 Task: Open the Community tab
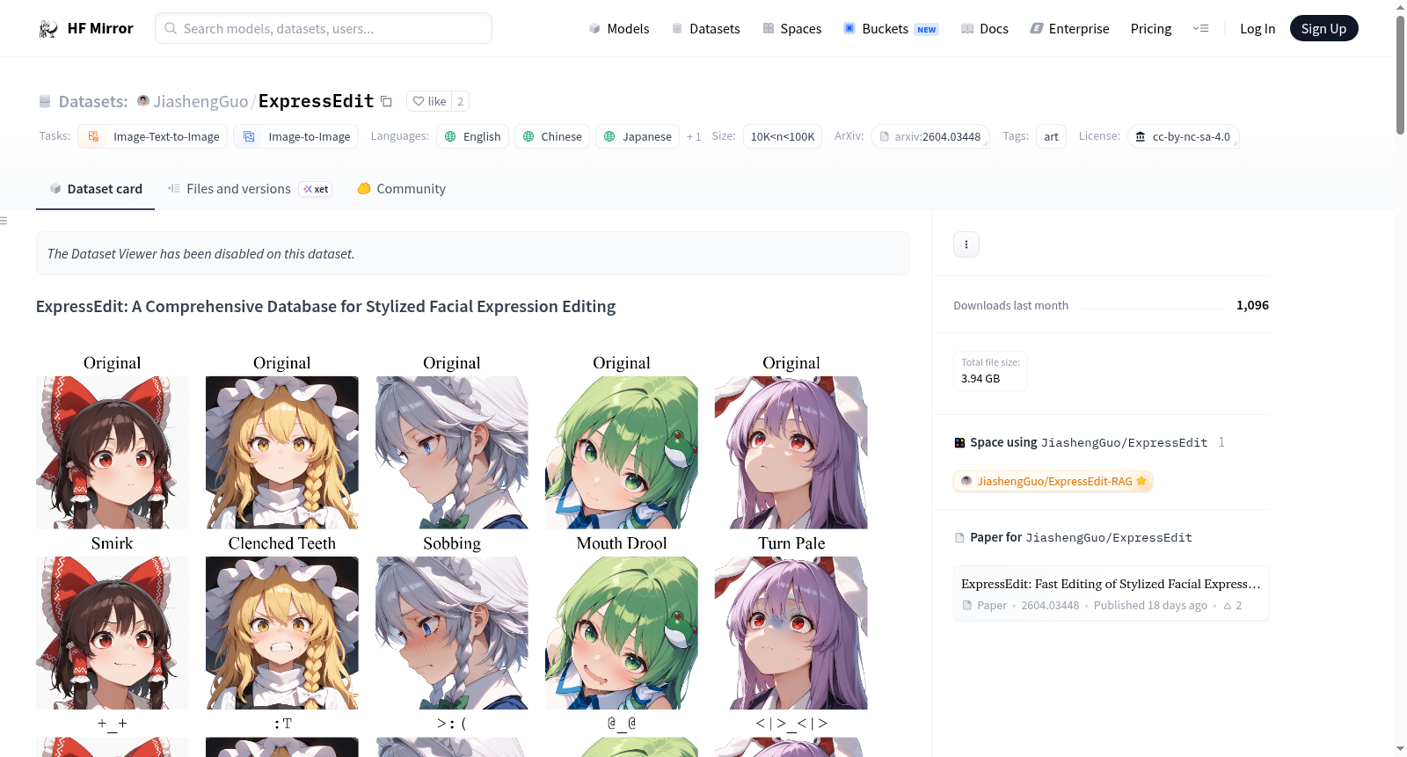pos(401,188)
